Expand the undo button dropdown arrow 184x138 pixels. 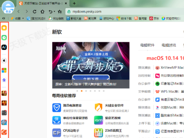[x=54, y=12]
